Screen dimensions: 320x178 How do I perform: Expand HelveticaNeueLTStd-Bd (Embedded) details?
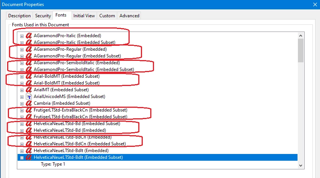(22, 131)
